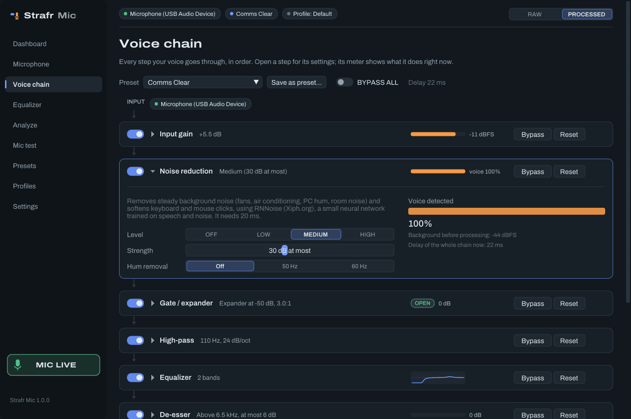Click the Voice detected 100% bar

[506, 211]
